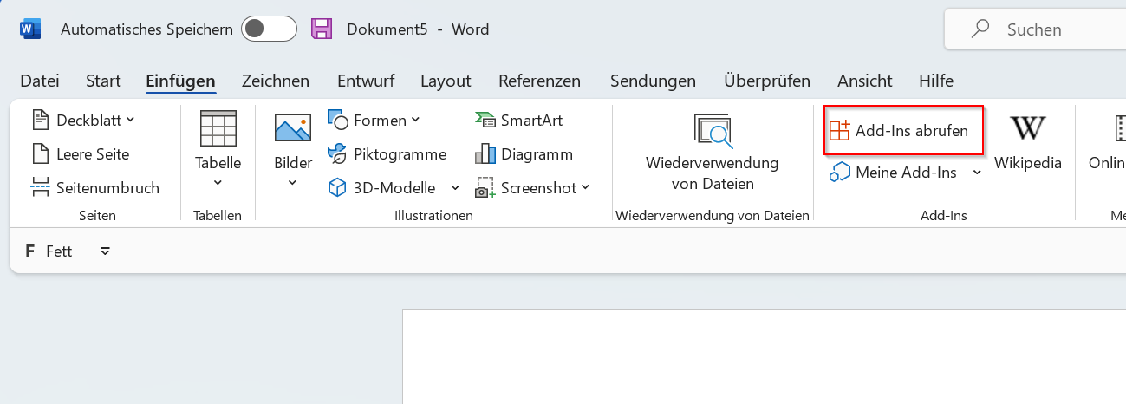The image size is (1126, 404).
Task: Click the purple Save disk icon
Action: click(x=322, y=29)
